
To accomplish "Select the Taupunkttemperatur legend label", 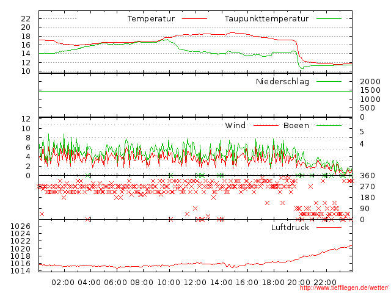I will click(x=266, y=19).
